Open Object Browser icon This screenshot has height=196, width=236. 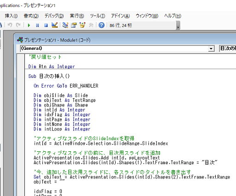point(83,25)
